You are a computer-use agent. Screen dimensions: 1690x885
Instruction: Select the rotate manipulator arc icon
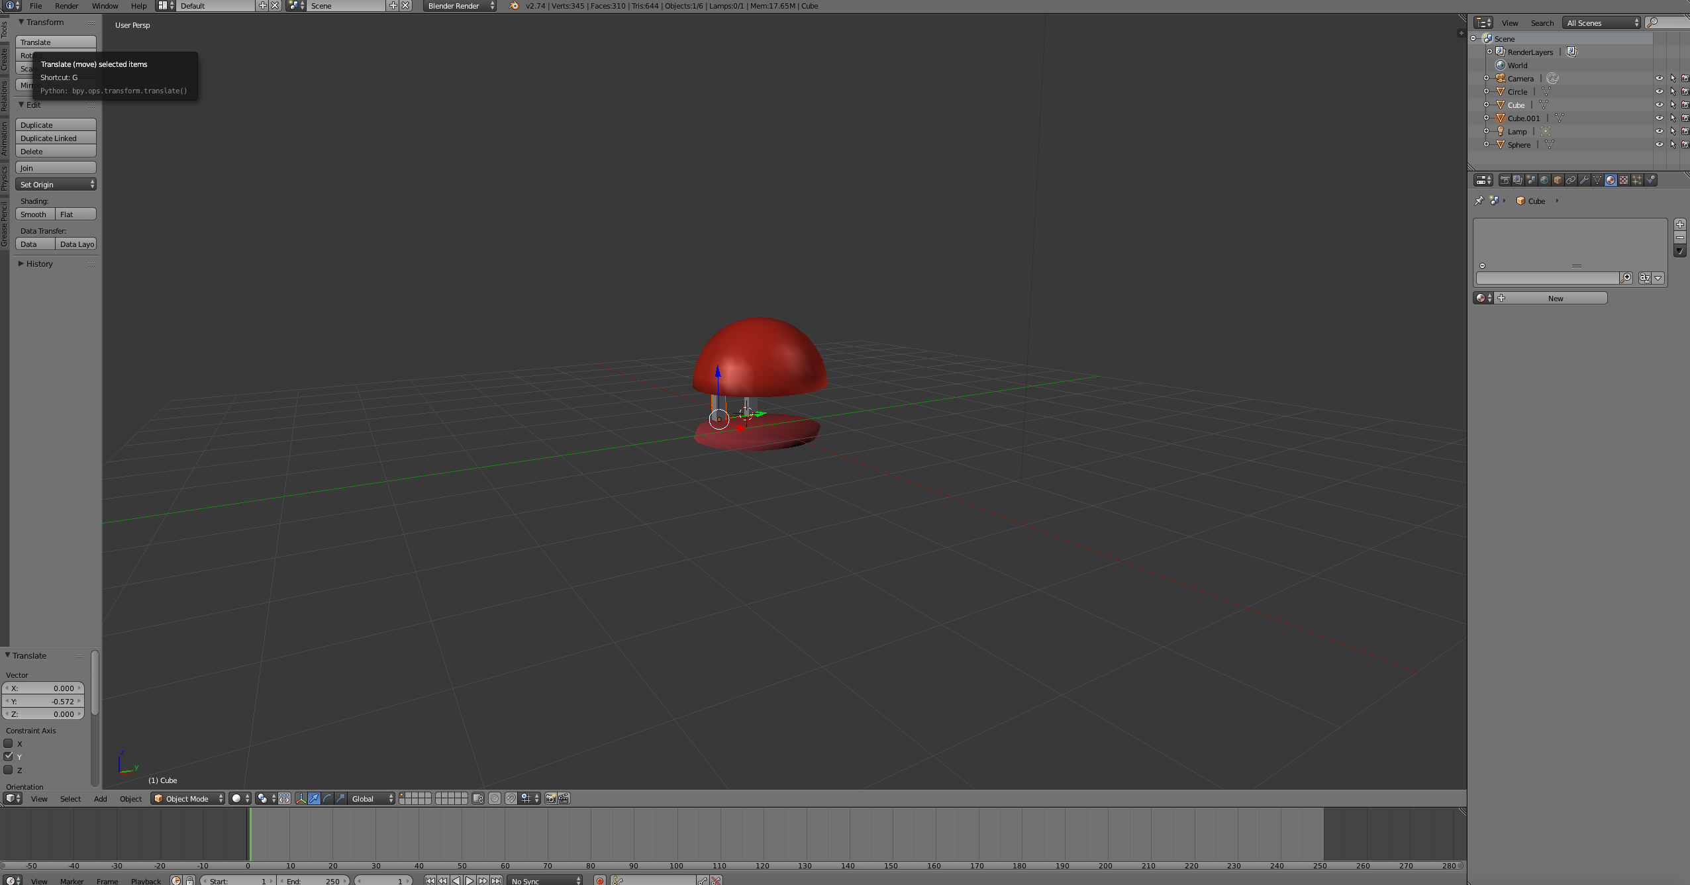click(x=327, y=798)
